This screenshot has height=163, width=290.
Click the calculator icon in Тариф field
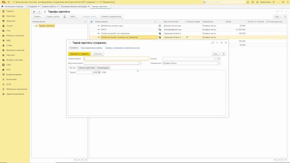point(99,72)
